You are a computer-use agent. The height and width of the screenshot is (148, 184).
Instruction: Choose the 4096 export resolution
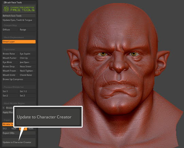(x=31, y=129)
